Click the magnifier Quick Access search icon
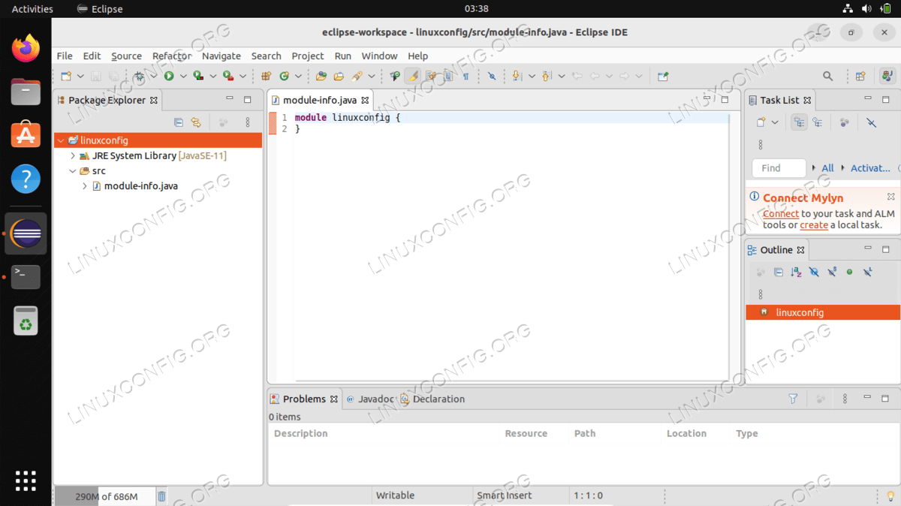This screenshot has height=506, width=901. 828,76
